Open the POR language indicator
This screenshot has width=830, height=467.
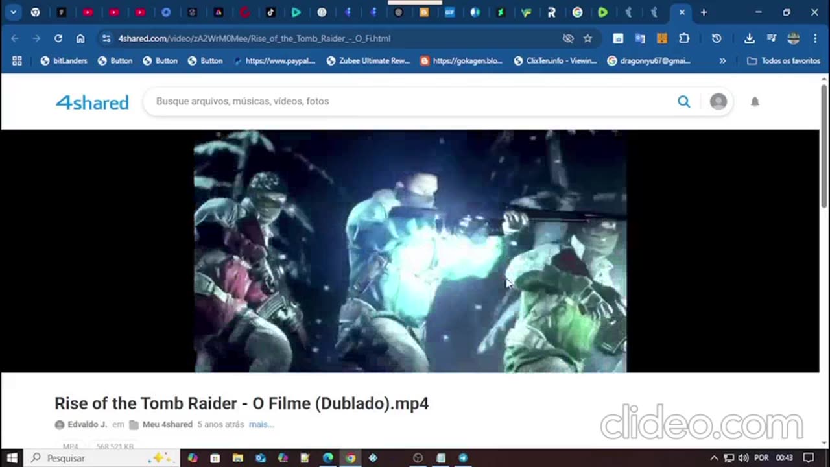pyautogui.click(x=761, y=458)
